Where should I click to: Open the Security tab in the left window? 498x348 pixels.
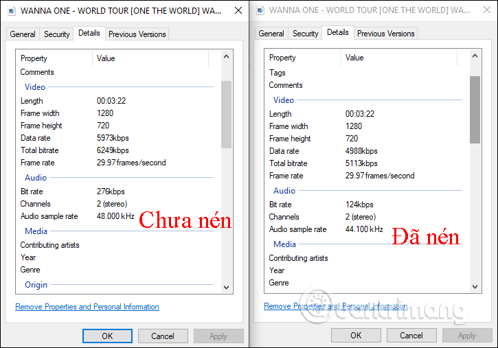tap(56, 34)
